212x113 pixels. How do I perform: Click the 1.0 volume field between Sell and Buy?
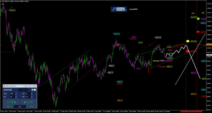click(x=20, y=106)
